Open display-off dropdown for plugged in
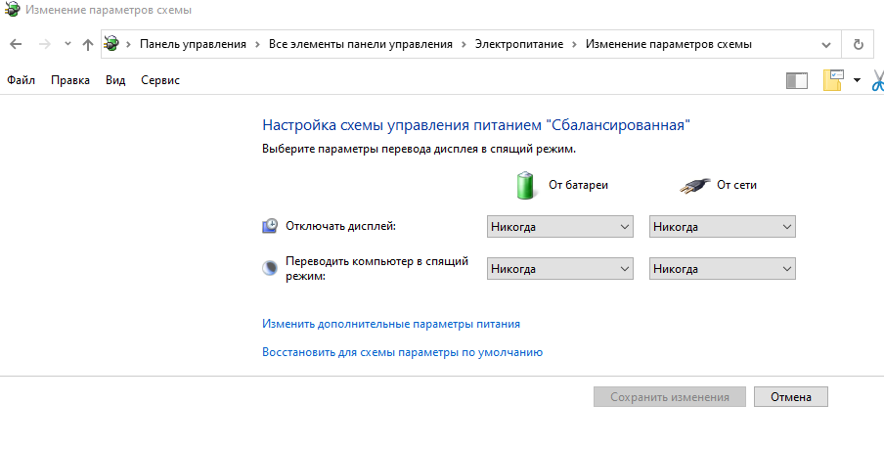Viewport: 884px width, 449px height. pyautogui.click(x=723, y=227)
